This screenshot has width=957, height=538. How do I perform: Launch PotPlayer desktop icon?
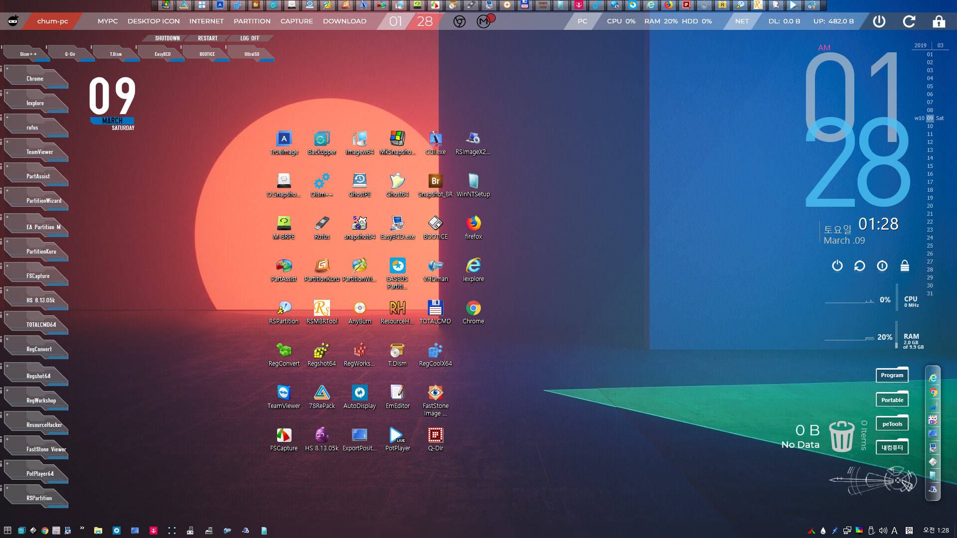(x=397, y=439)
